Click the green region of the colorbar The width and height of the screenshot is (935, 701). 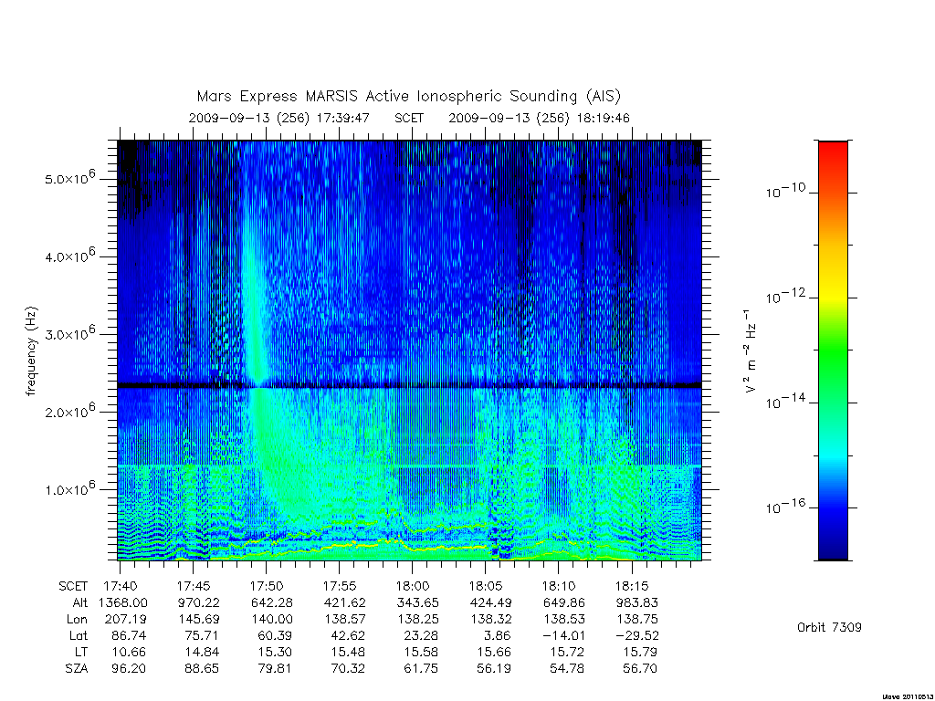coord(833,351)
